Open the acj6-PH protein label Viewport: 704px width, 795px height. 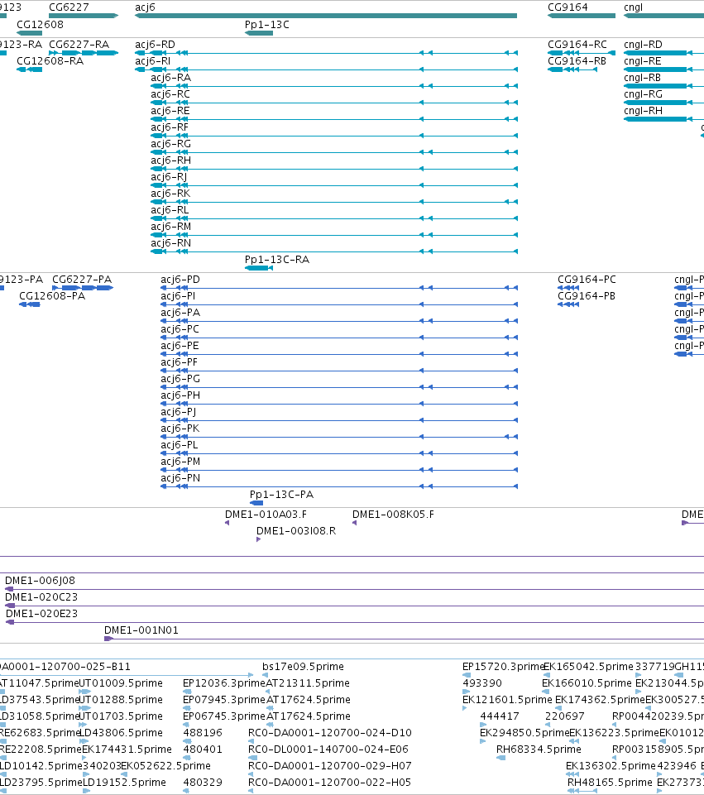[x=180, y=395]
